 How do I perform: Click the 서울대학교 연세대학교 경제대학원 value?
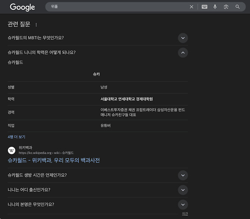(127, 99)
